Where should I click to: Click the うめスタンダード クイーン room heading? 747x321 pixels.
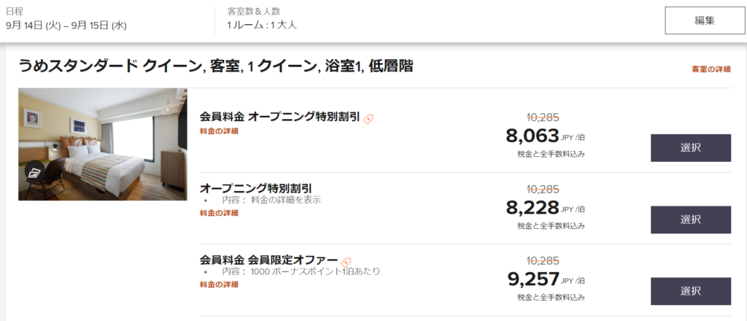[216, 67]
